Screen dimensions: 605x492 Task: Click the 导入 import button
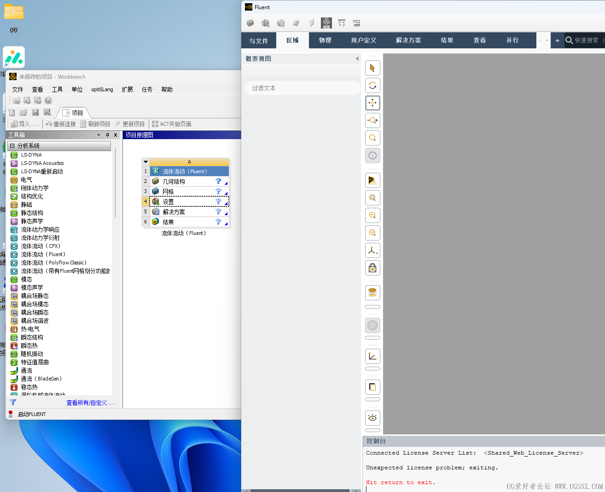pos(25,124)
